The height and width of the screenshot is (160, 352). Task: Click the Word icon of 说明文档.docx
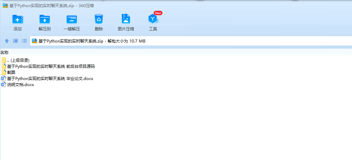pyautogui.click(x=3, y=85)
